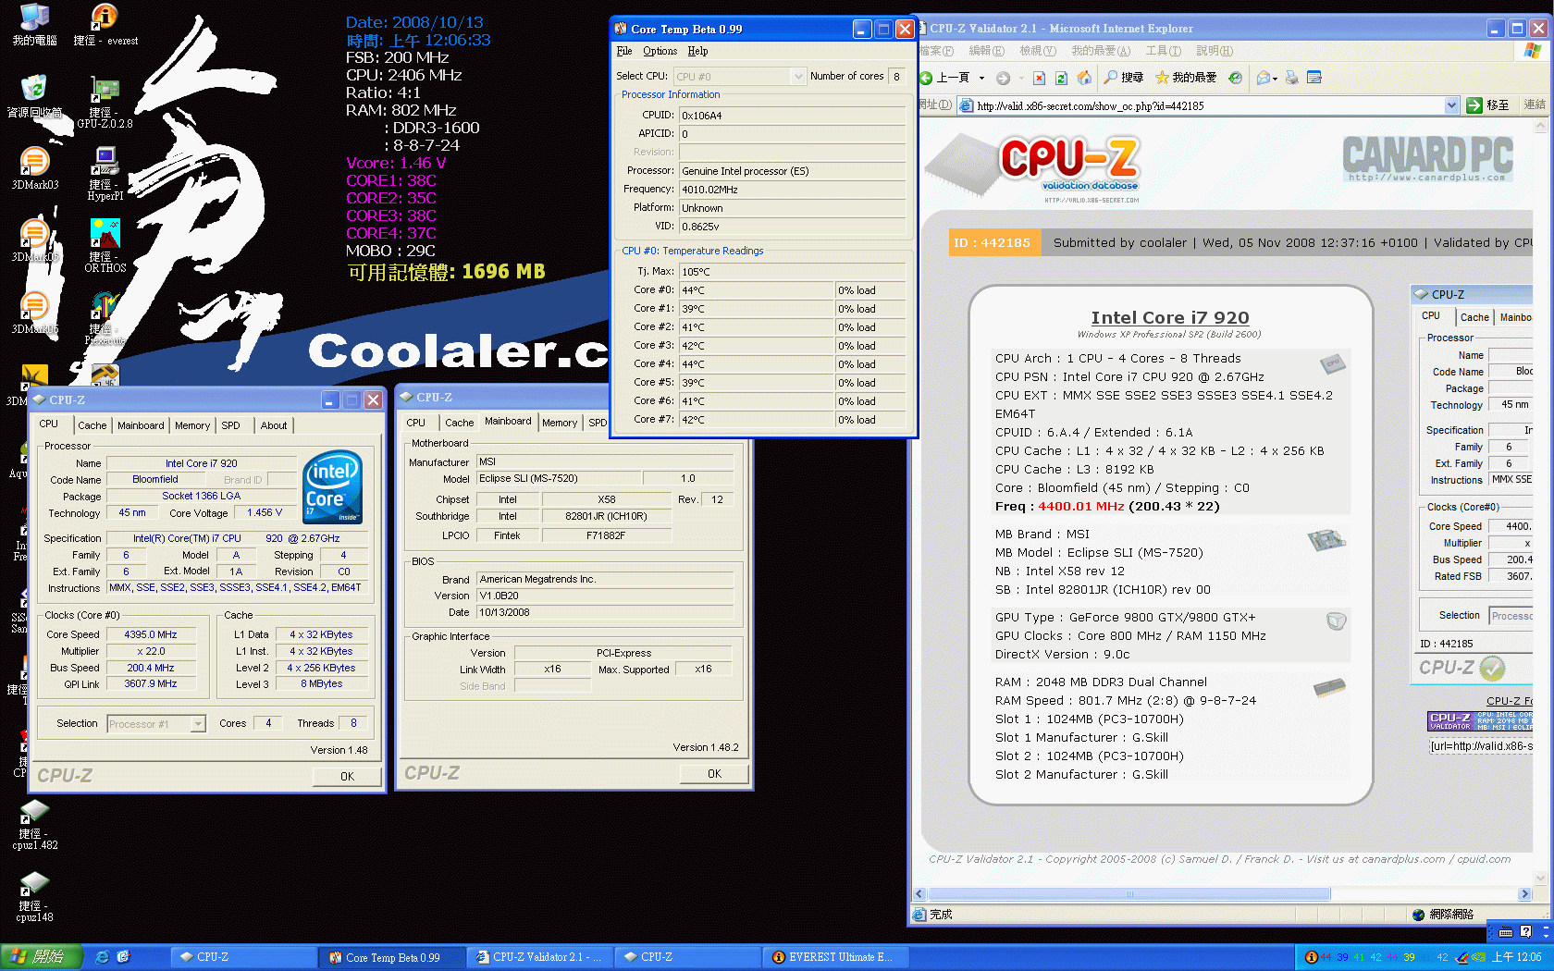The height and width of the screenshot is (971, 1554).
Task: Click the Go button next to IE address bar
Action: 1487,105
